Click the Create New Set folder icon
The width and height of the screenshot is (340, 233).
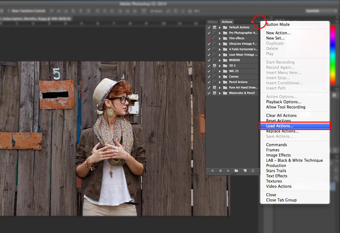click(236, 171)
